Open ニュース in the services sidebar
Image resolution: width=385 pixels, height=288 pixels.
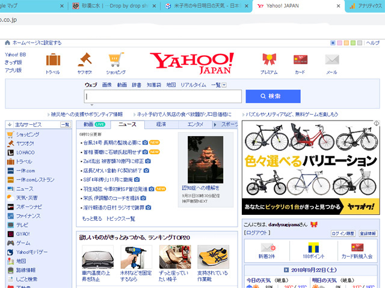click(x=25, y=189)
